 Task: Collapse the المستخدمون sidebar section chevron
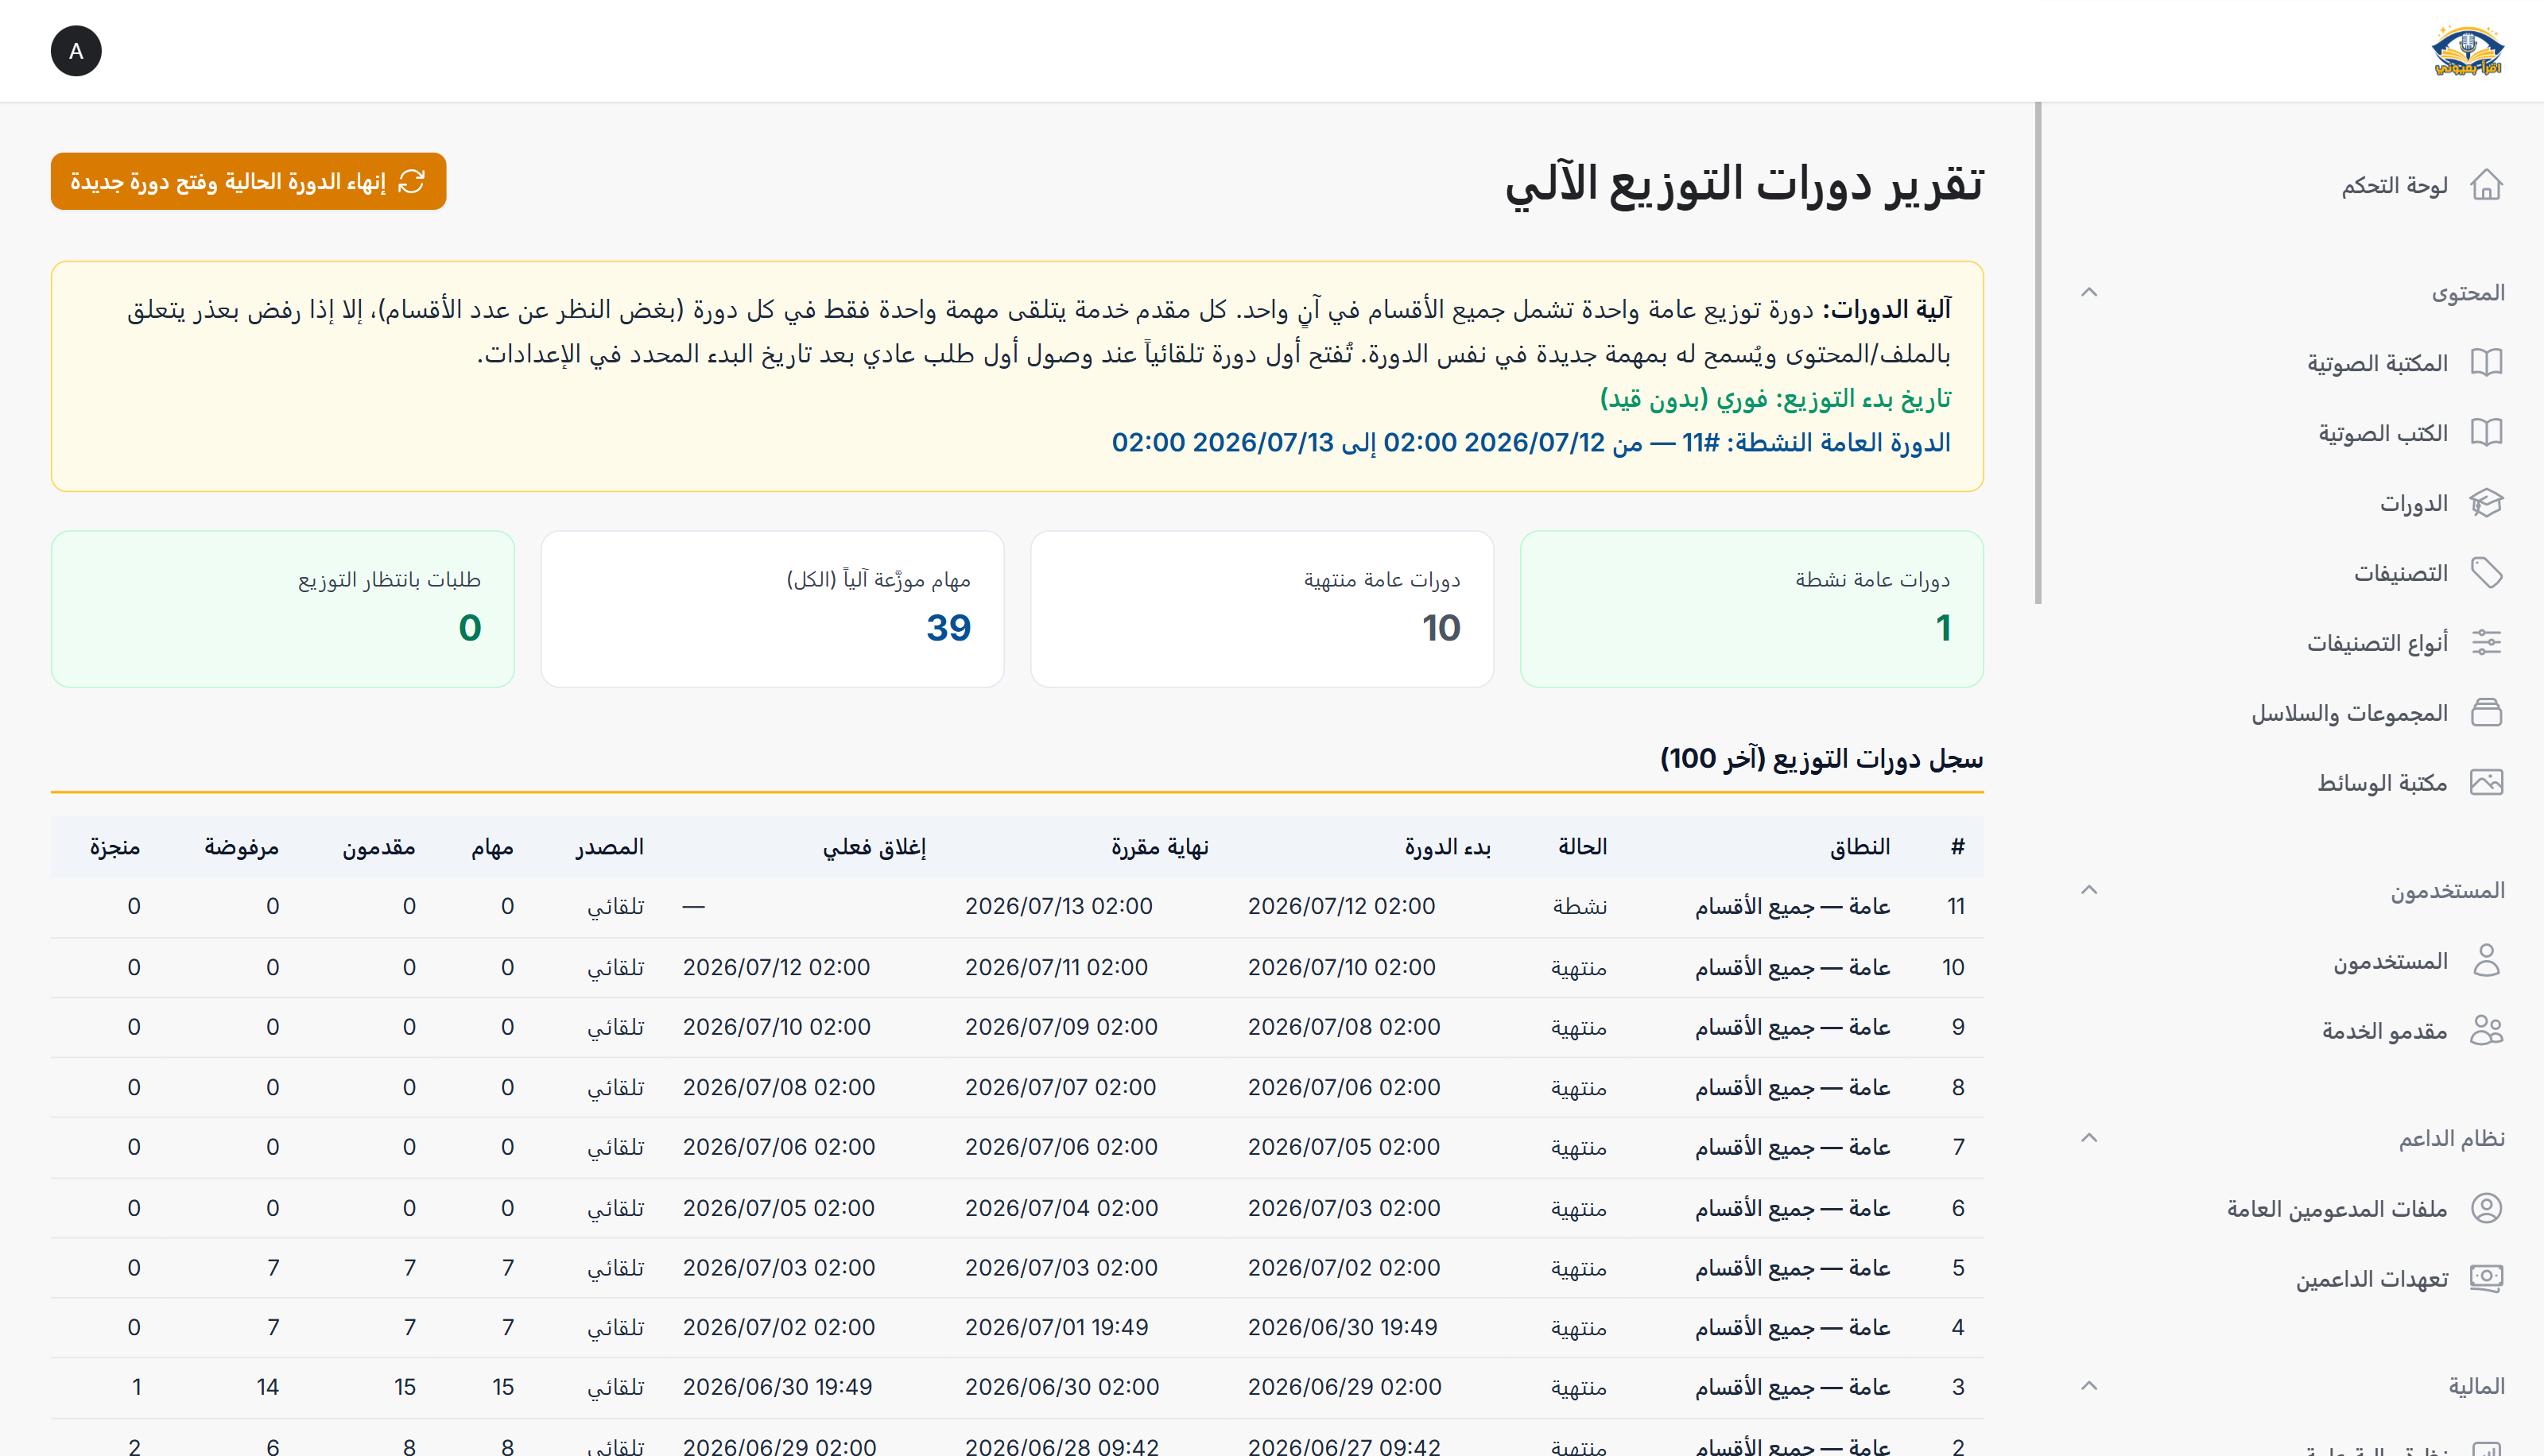[x=2089, y=889]
